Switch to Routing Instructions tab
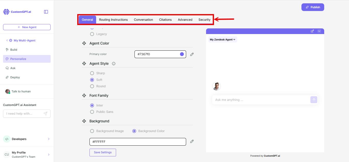 point(114,20)
